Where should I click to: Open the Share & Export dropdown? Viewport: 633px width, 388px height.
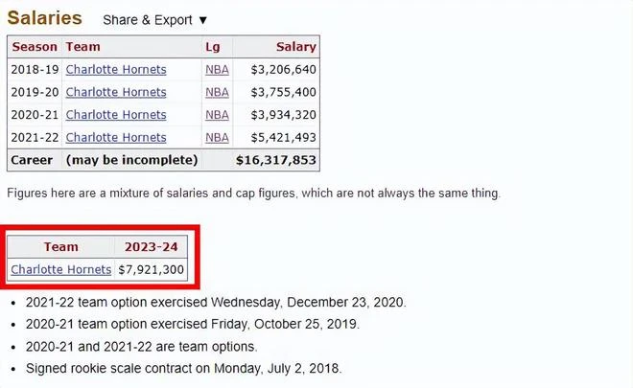pyautogui.click(x=155, y=20)
